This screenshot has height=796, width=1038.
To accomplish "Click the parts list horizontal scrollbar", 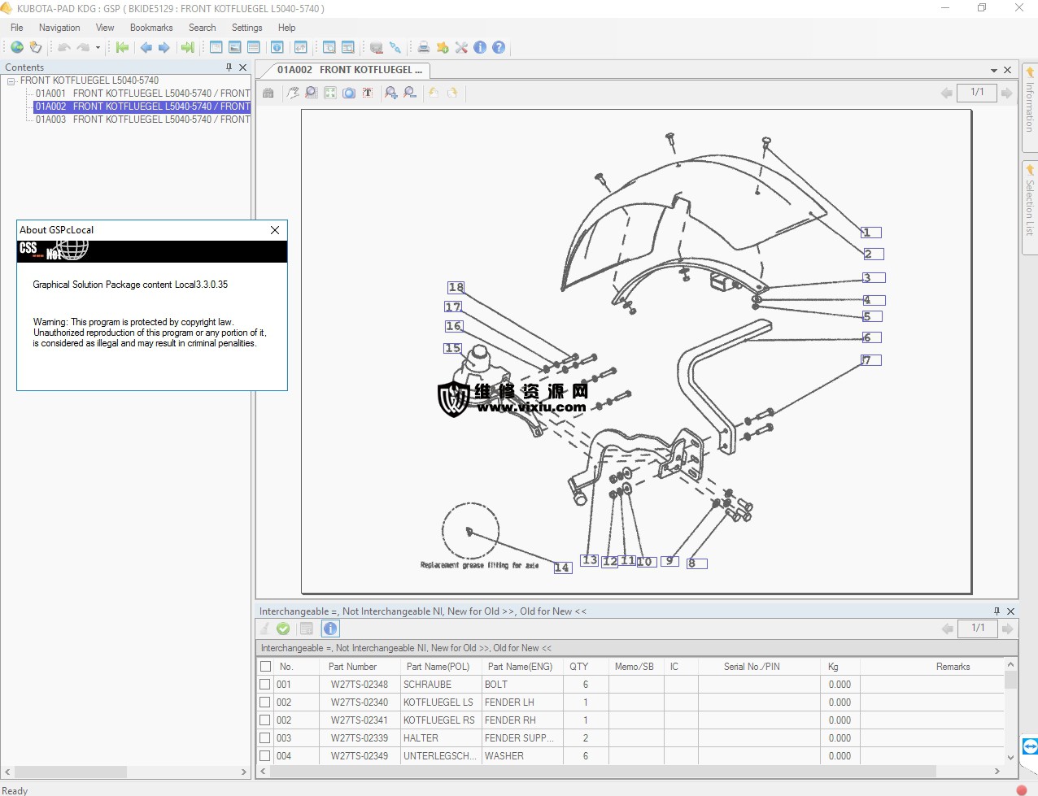I will (602, 771).
